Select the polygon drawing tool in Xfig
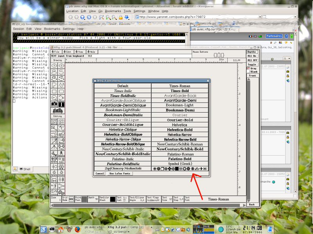 click(54, 85)
